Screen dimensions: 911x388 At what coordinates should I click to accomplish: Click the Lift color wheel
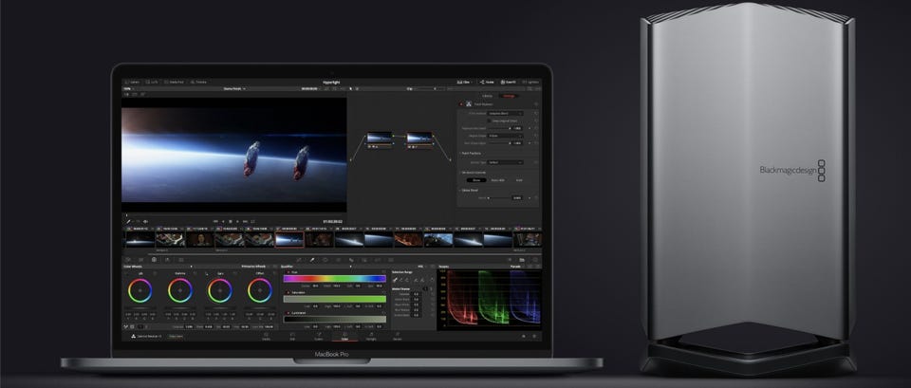tap(140, 290)
